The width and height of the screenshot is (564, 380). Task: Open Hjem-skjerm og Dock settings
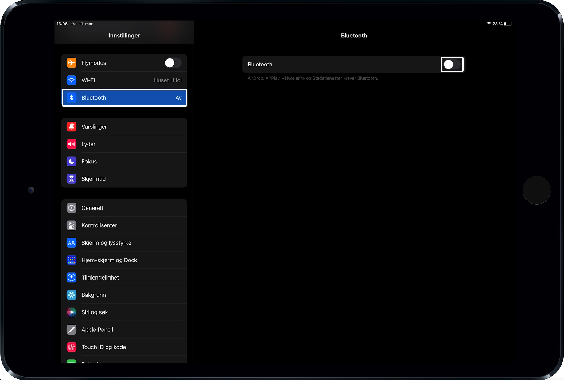(124, 260)
